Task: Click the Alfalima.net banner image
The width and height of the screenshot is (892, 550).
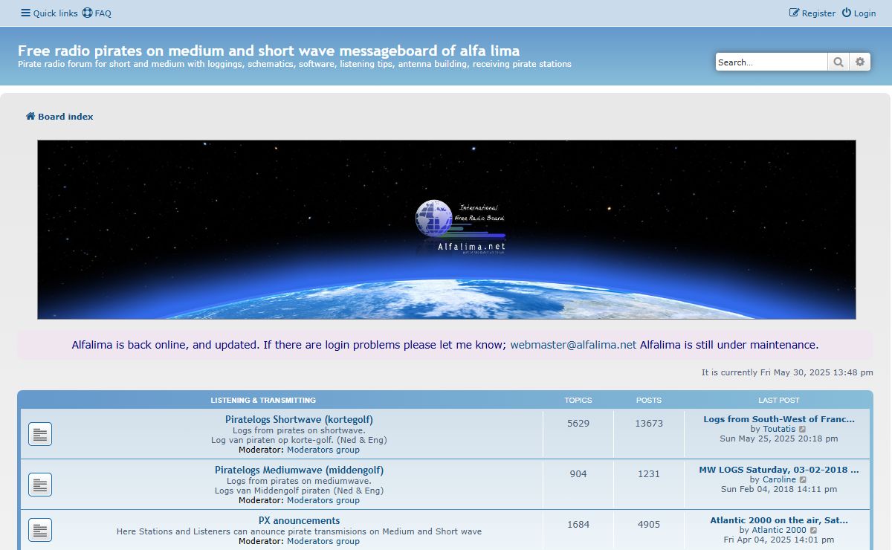Action: coord(447,230)
